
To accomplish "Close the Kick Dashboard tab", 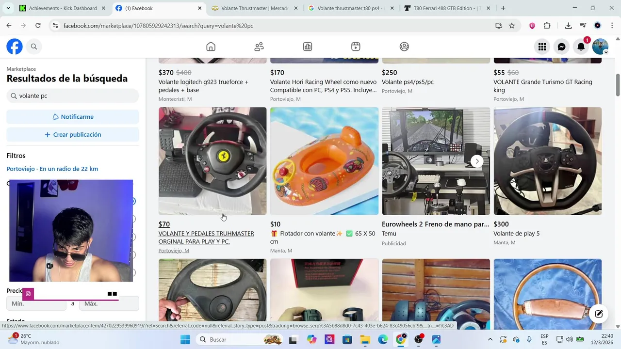I will pyautogui.click(x=103, y=8).
